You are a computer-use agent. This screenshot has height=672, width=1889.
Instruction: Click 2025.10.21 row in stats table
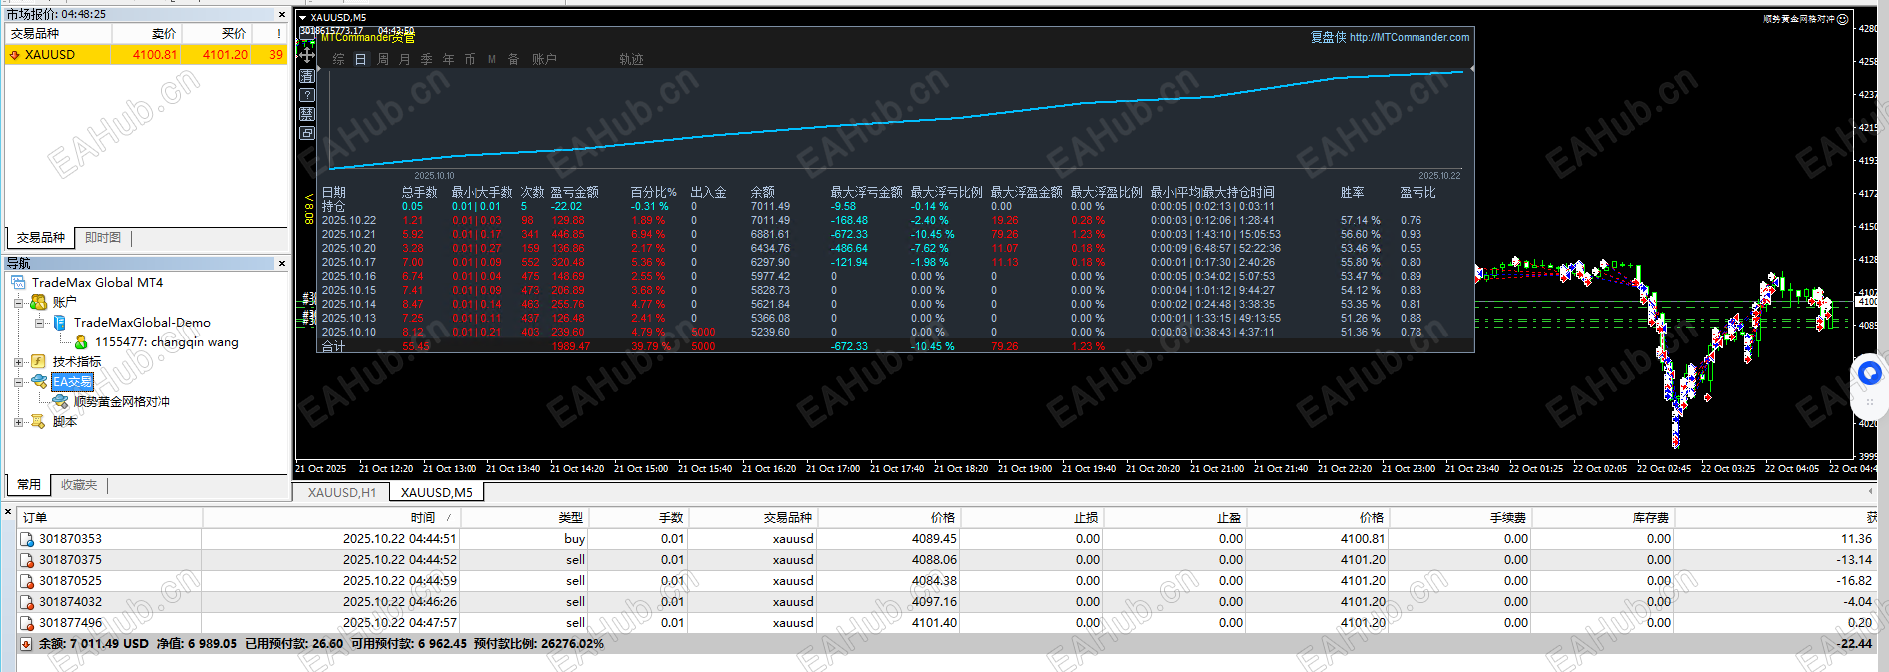coord(894,234)
